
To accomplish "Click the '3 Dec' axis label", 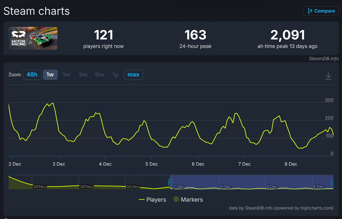I will [59, 164].
